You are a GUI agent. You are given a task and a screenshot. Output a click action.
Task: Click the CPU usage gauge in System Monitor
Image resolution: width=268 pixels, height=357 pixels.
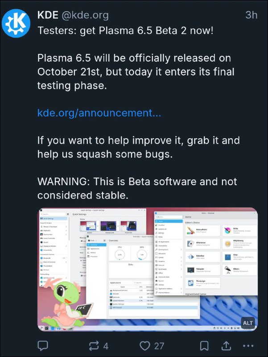pyautogui.click(x=120, y=254)
